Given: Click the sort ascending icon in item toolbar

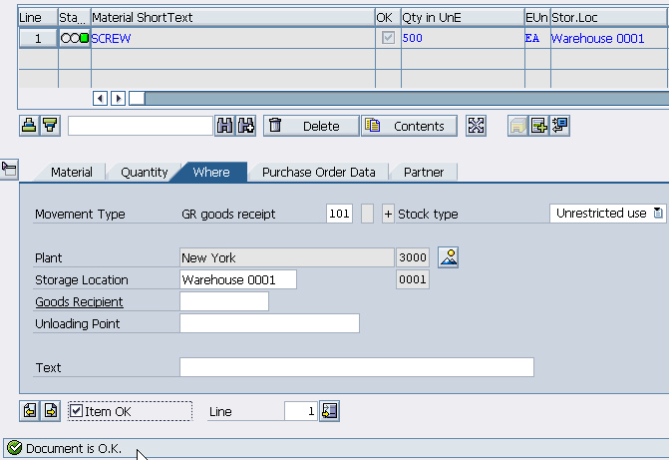Looking at the screenshot, I should (x=30, y=126).
